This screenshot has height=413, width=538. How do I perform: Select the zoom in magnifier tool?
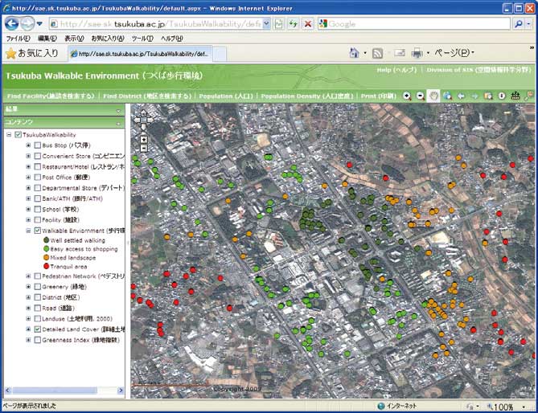[x=407, y=96]
